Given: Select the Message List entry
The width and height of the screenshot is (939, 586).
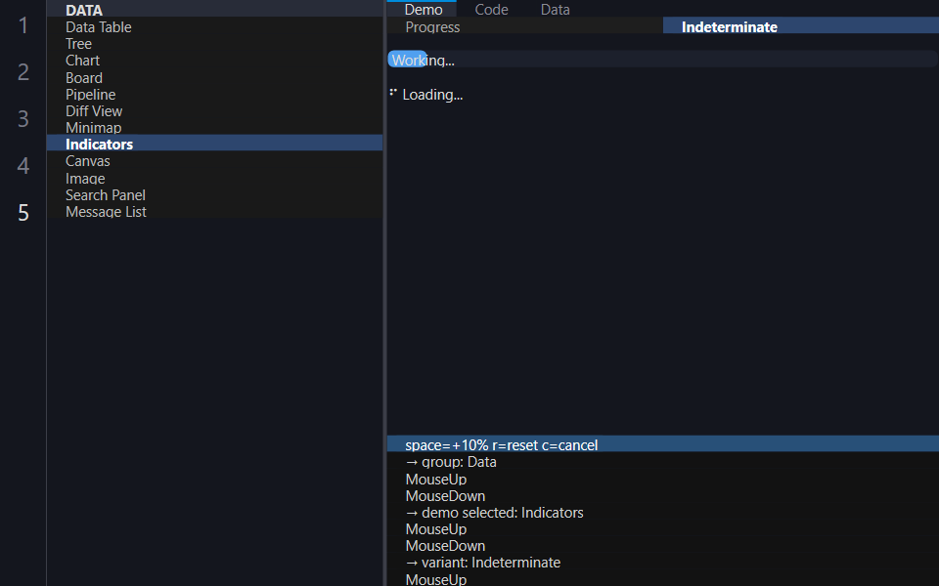Looking at the screenshot, I should click(214, 212).
